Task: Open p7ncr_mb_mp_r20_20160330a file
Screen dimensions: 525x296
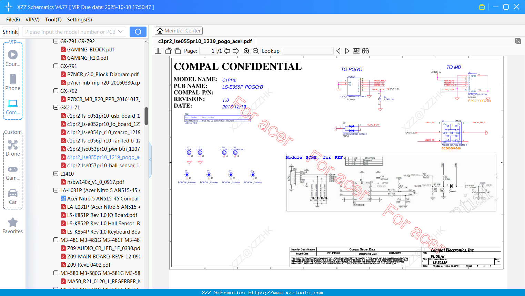Action: (x=103, y=82)
